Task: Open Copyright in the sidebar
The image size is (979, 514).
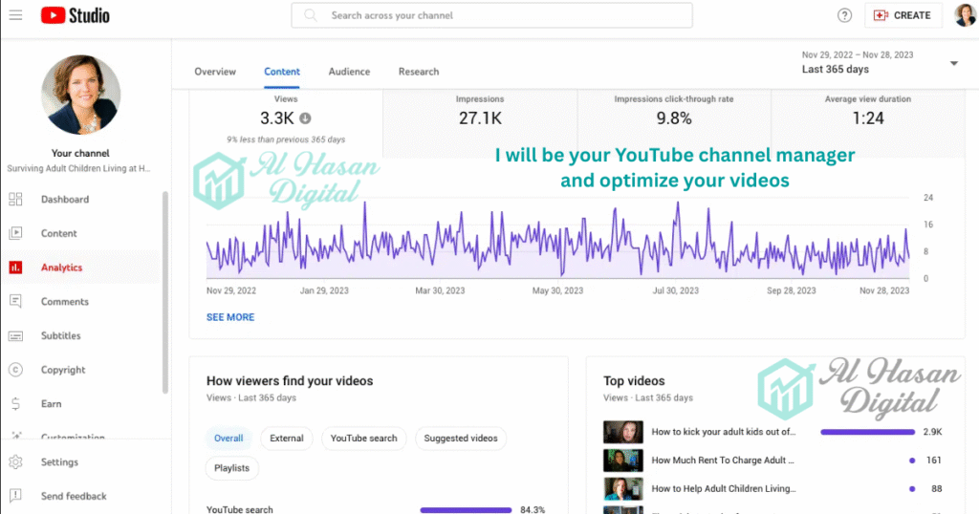Action: click(x=63, y=370)
